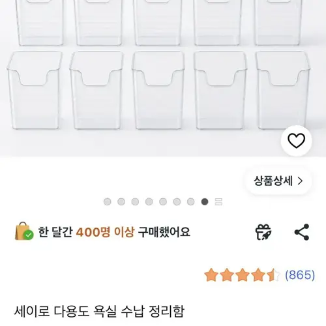The width and height of the screenshot is (326, 326).
Task: Click the chevron beside 상품상세
Action: [300, 181]
